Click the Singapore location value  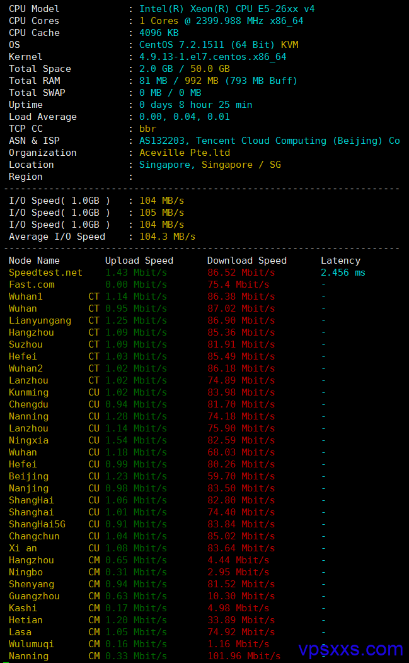[210, 165]
